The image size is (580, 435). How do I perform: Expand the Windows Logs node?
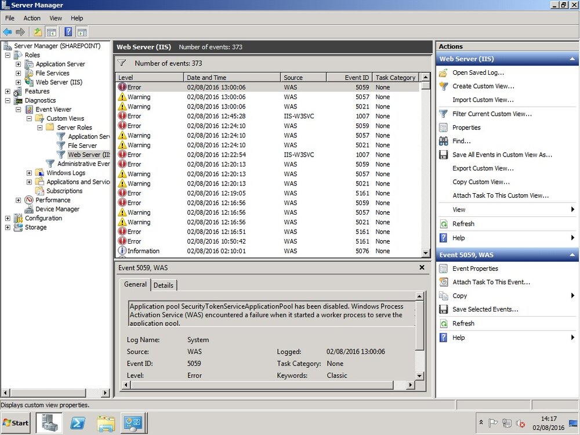[x=29, y=173]
